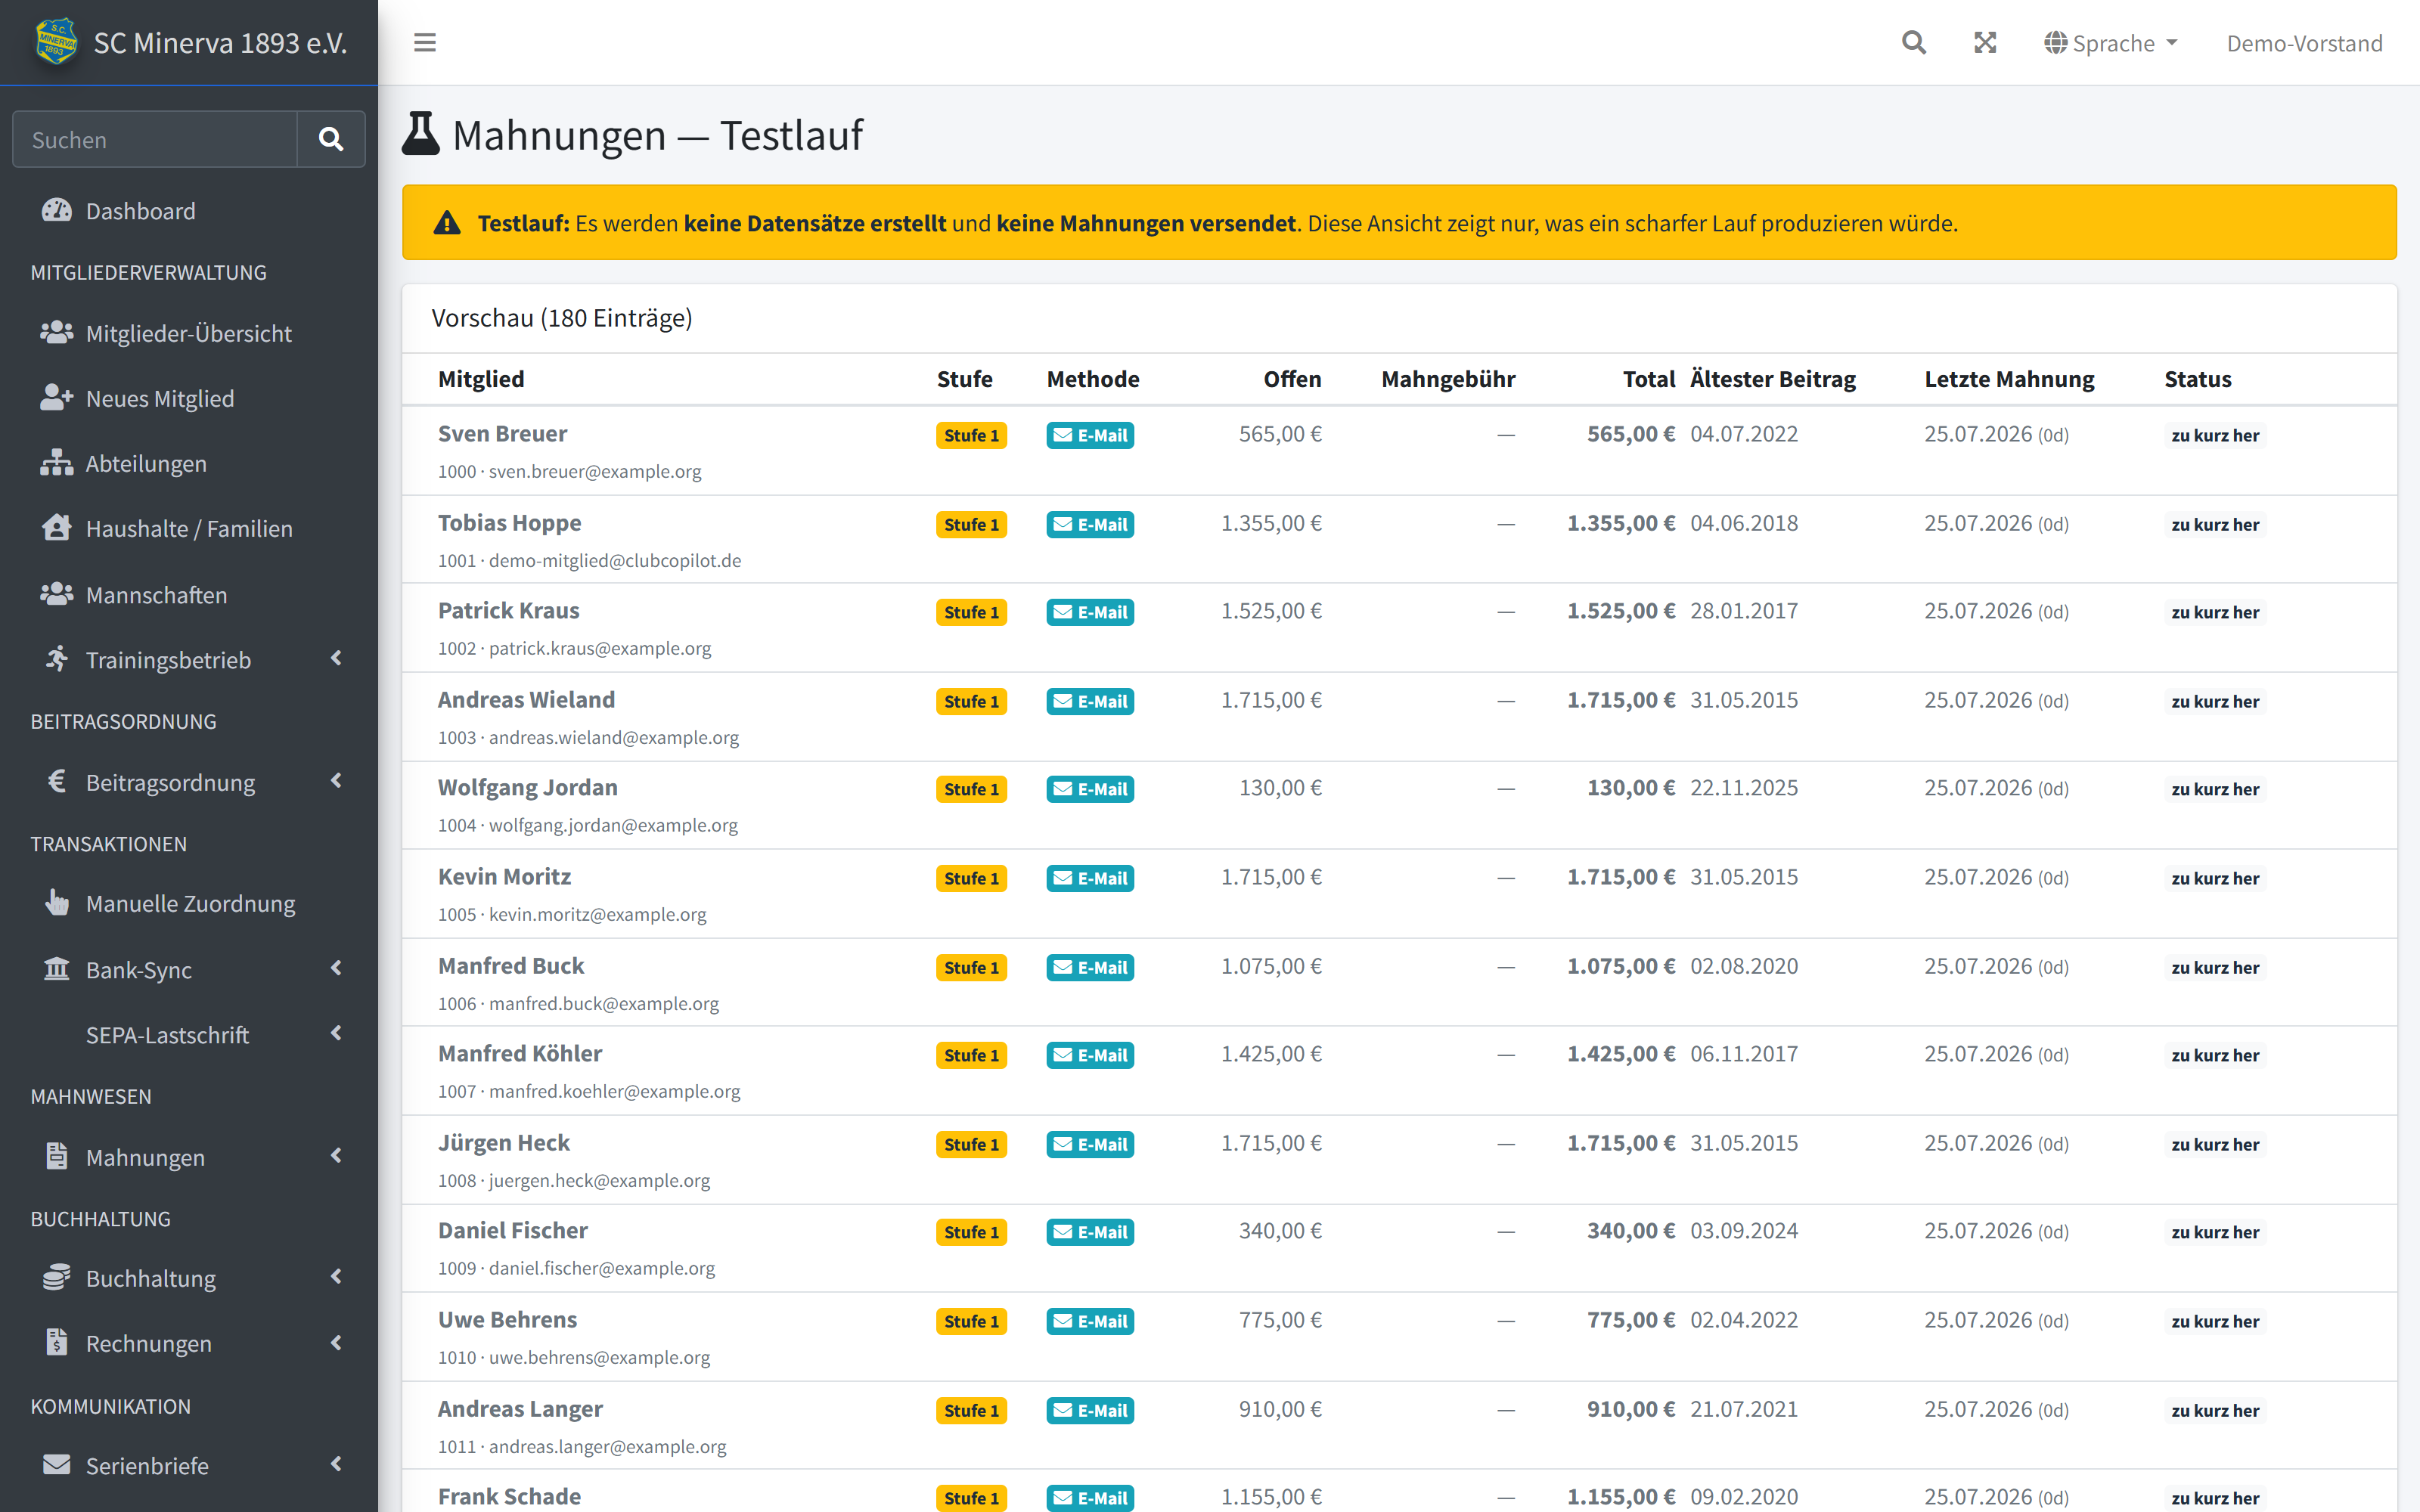The image size is (2420, 1512).
Task: Open Wolfgang Jordan's member link
Action: pos(527,787)
